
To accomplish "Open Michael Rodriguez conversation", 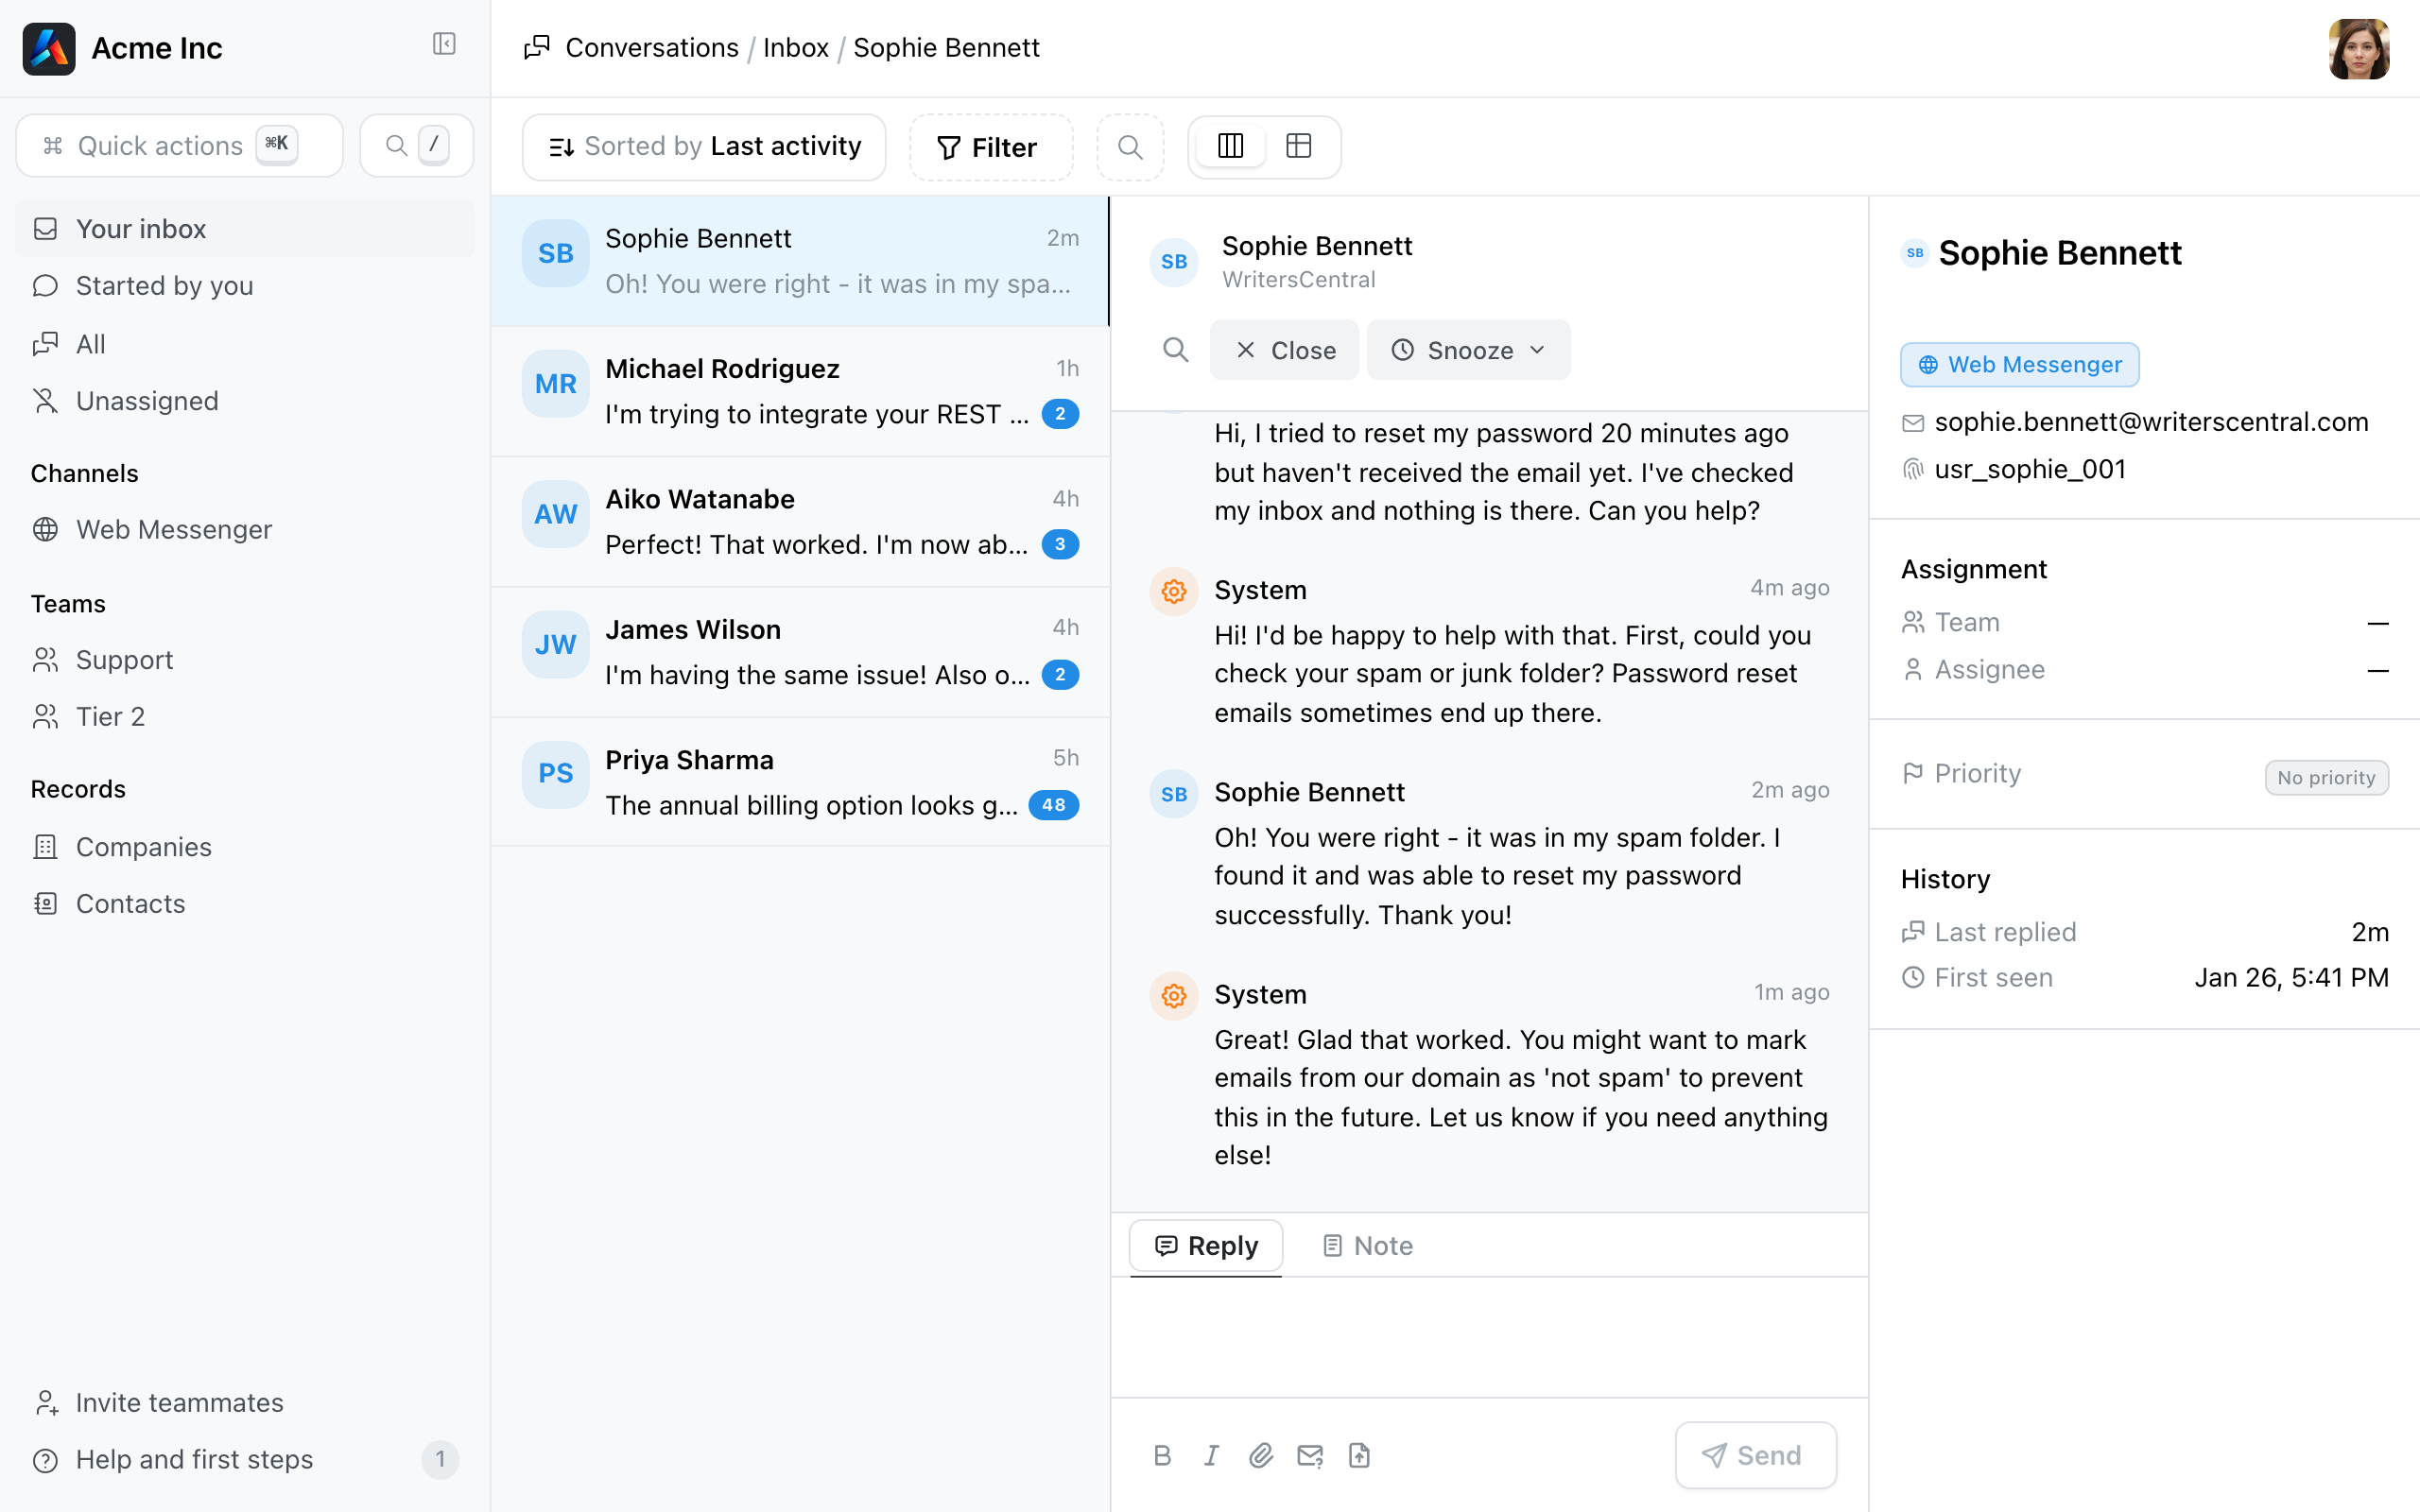I will coord(800,391).
